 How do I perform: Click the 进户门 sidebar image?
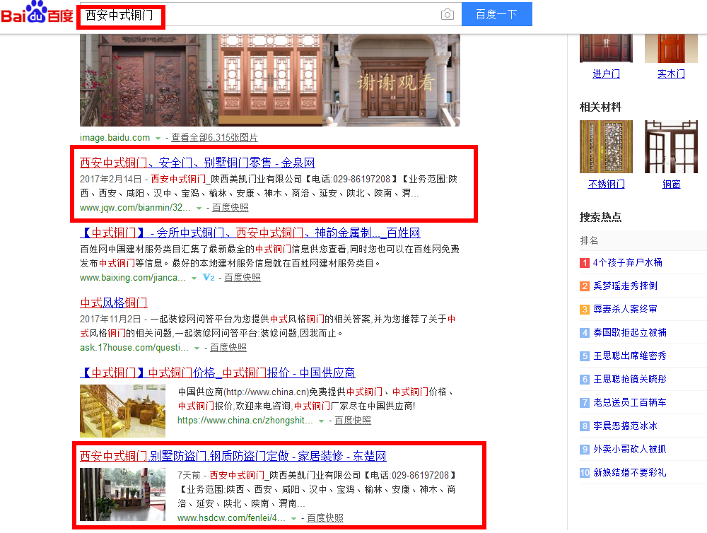(x=606, y=48)
